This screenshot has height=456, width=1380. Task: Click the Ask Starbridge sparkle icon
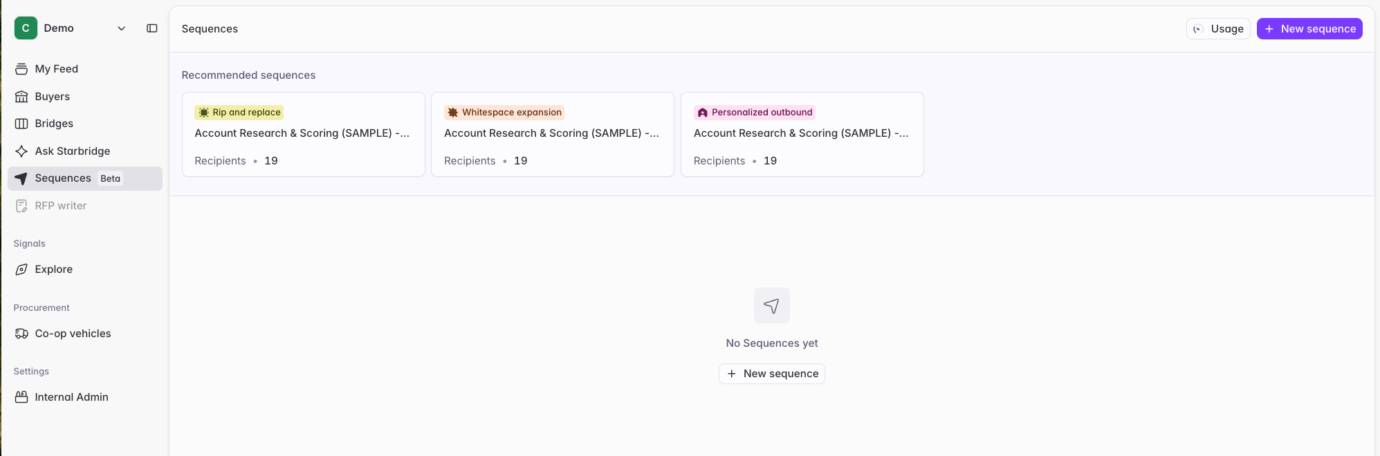click(x=21, y=151)
